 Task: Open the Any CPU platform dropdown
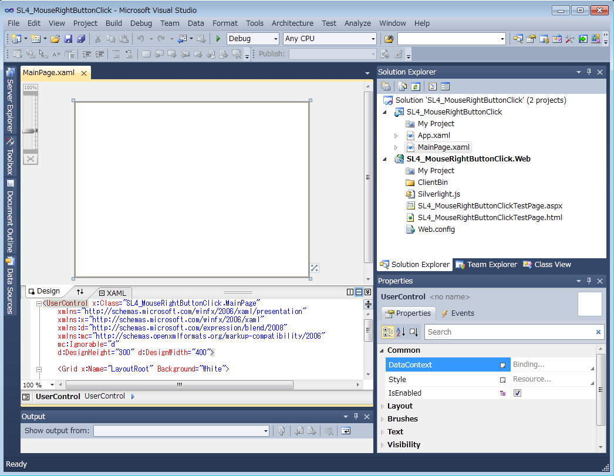373,39
